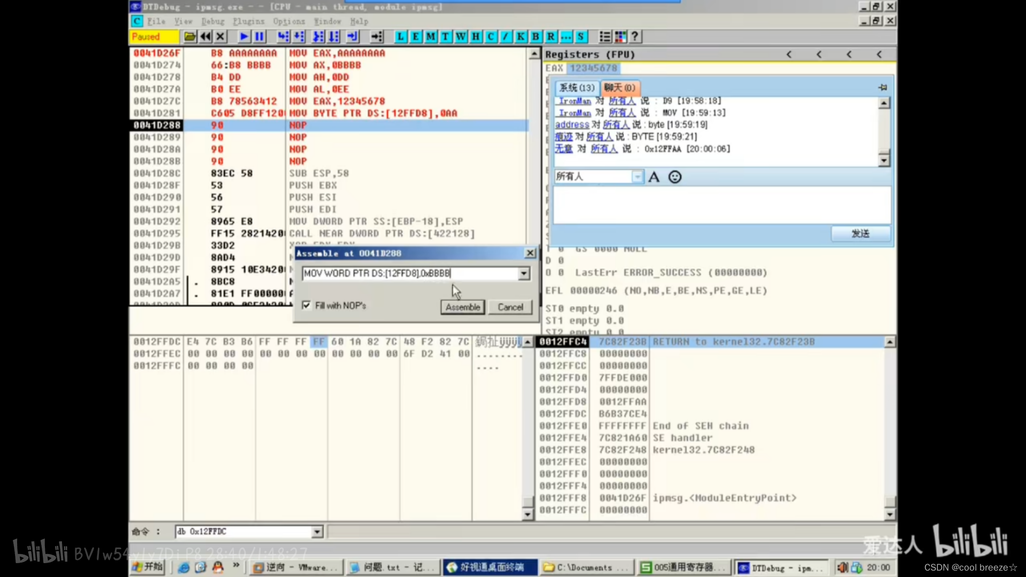This screenshot has width=1026, height=577.
Task: Click the assemble instruction input field
Action: [410, 274]
